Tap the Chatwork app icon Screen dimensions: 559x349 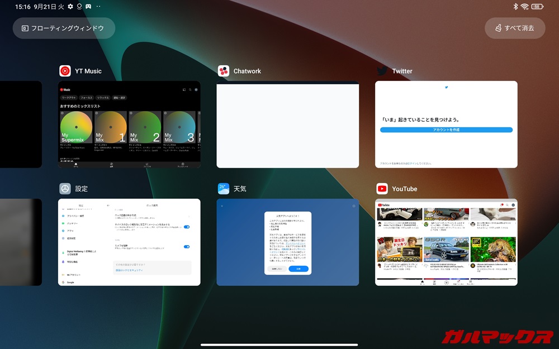coord(224,71)
